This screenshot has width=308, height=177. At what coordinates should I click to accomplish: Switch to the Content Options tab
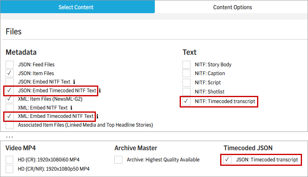tap(232, 7)
